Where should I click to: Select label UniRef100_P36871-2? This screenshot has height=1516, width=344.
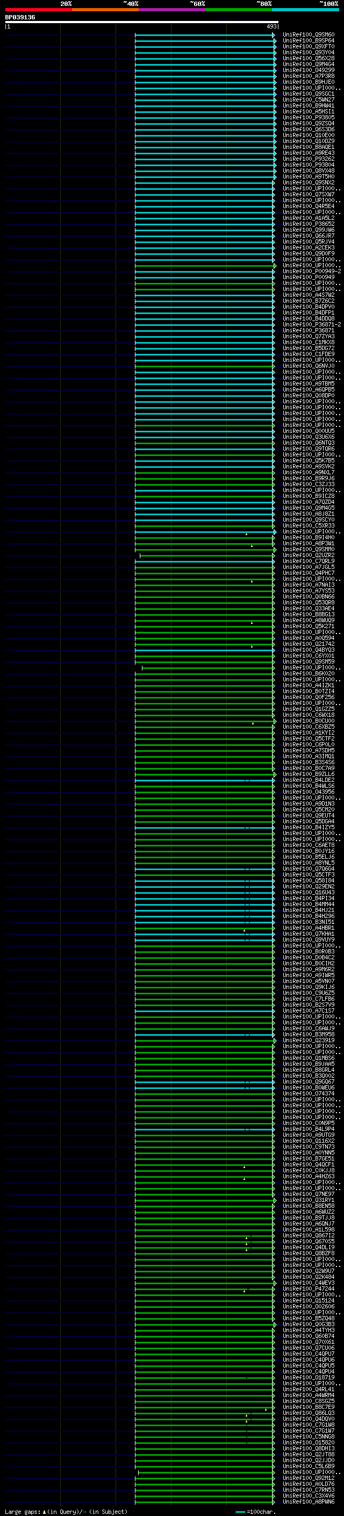(312, 324)
